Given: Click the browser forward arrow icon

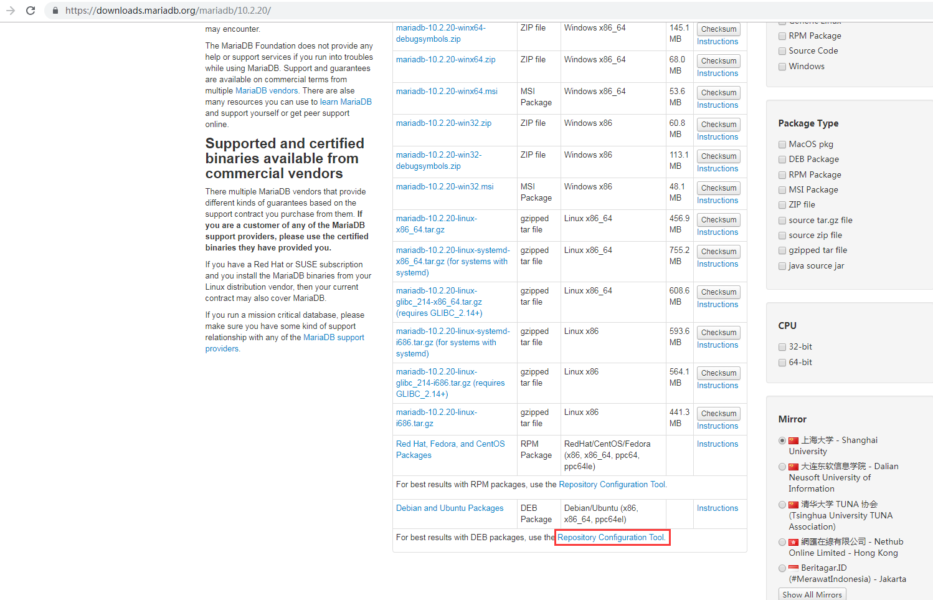Looking at the screenshot, I should [11, 11].
